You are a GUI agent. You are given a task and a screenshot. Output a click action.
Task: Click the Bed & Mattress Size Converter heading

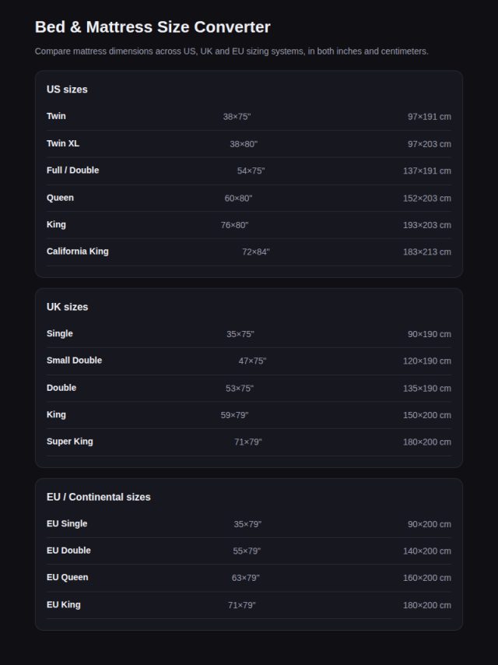point(153,26)
